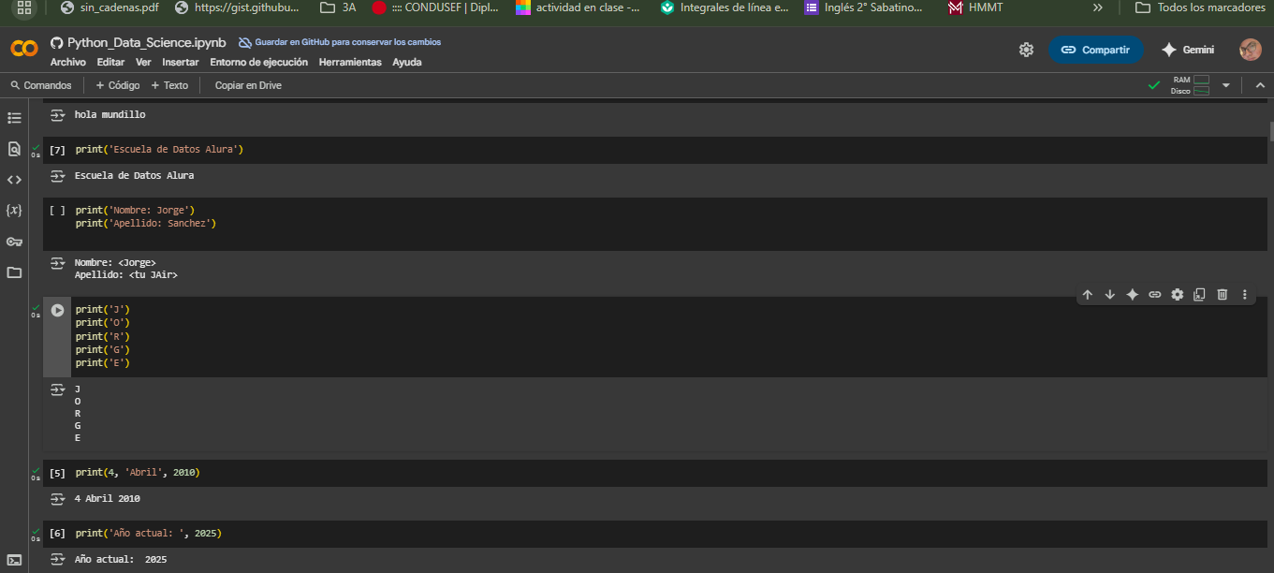Click the notebook title Python_Data_Science.ipynb
1274x573 pixels.
point(146,43)
